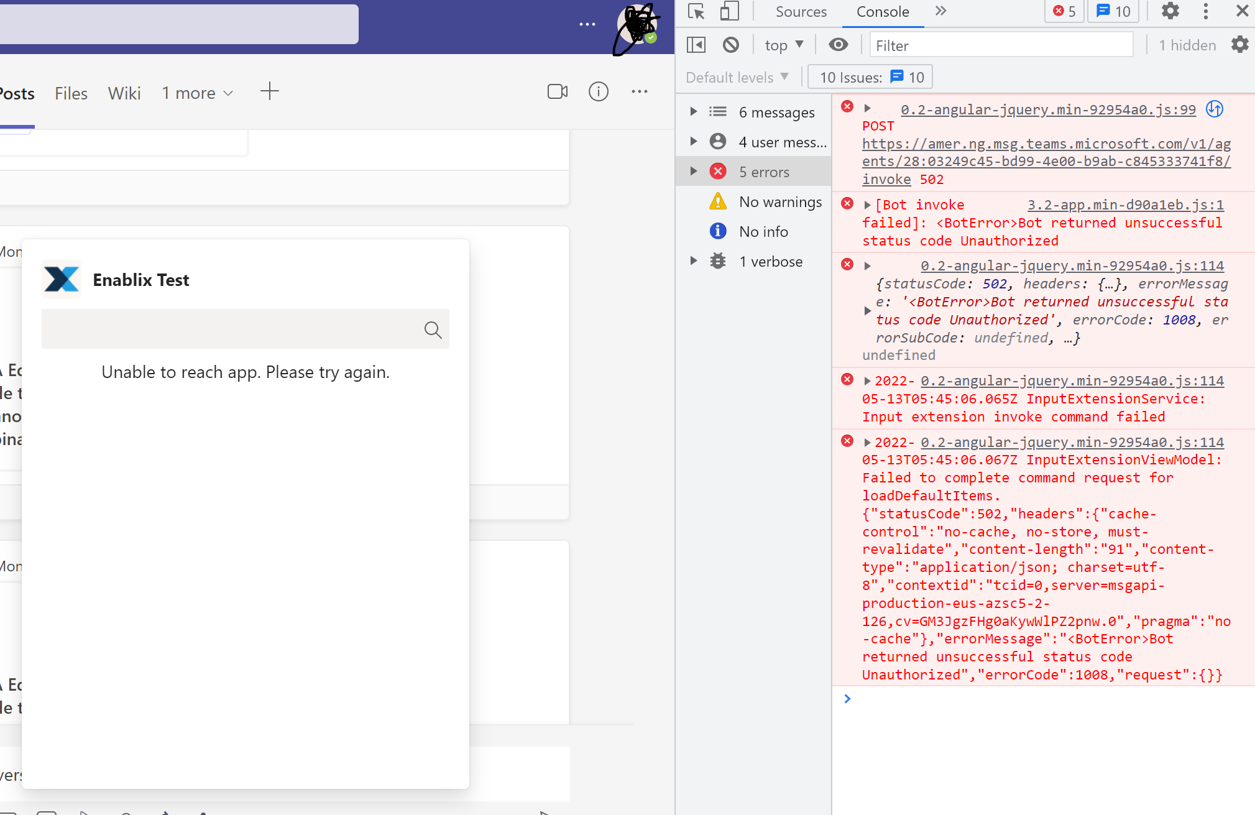Viewport: 1255px width, 815px height.
Task: Clear the console output
Action: tap(730, 44)
